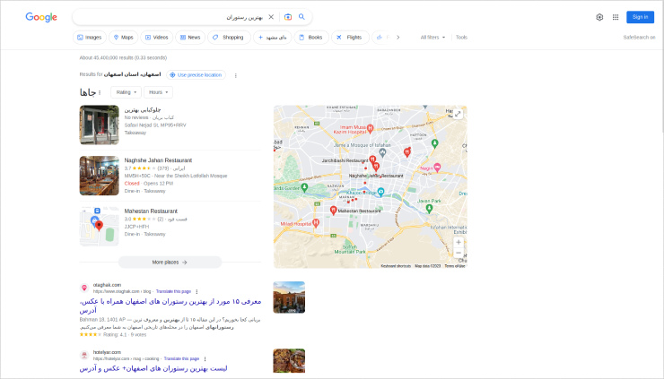
Task: Open the All filters dropdown
Action: [432, 38]
